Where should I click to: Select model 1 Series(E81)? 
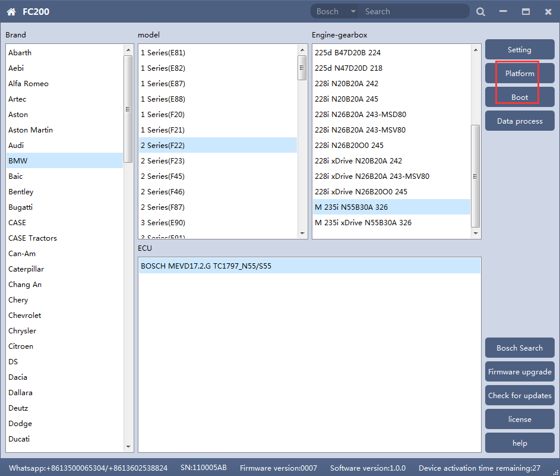click(218, 52)
